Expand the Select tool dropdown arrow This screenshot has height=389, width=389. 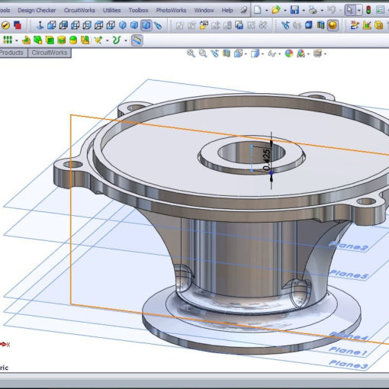tap(358, 11)
